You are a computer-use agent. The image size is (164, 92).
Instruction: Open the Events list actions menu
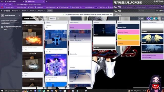66,22
